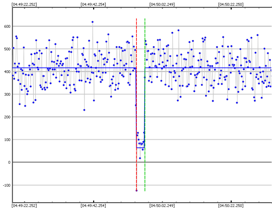272x210 pixels.
Task: Click bottom timestamp label 04:50:22.250
Action: click(x=231, y=206)
